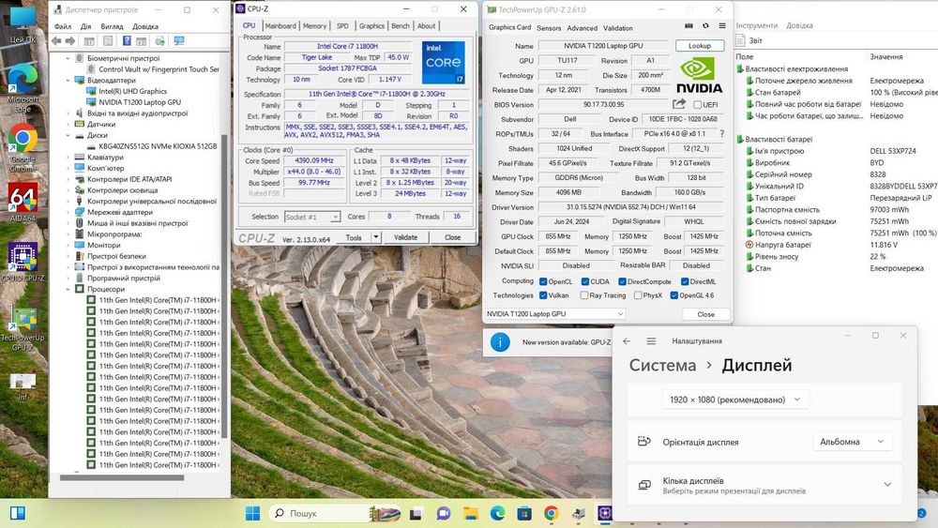Select KBG40ZNS512G NVMe KIOXIA 512GB disk entry
938x528 pixels.
[158, 146]
